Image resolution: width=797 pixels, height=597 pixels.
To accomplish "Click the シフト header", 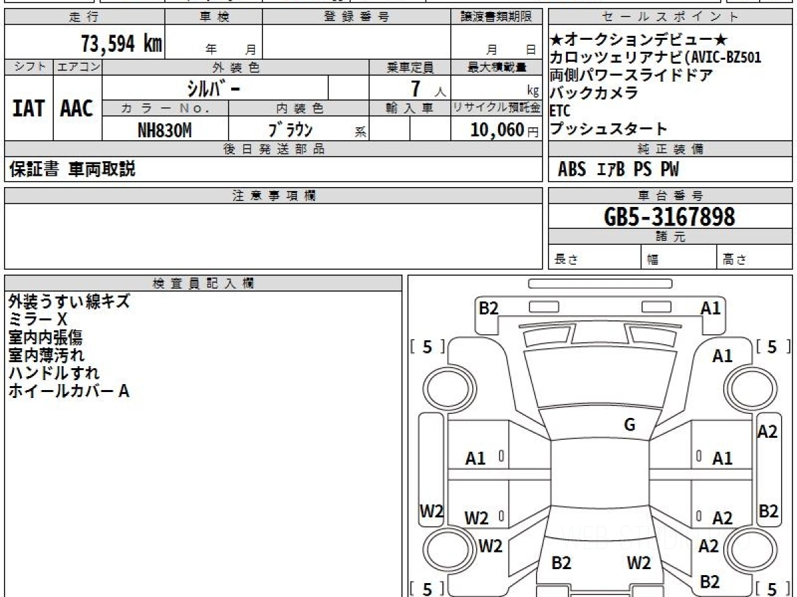I will point(29,67).
